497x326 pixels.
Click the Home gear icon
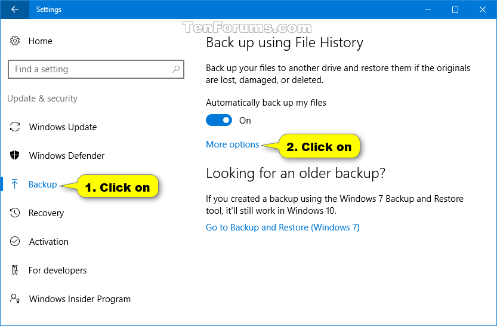[x=15, y=41]
